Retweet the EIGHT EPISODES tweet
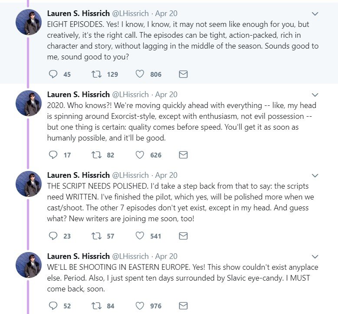 coord(97,74)
